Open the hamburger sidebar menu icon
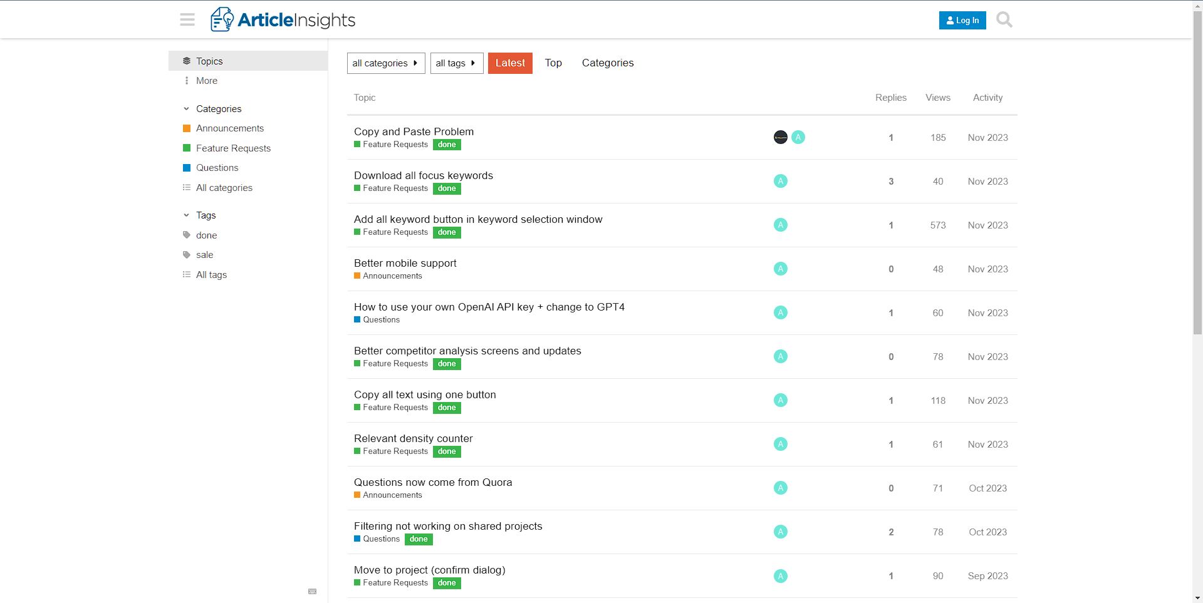Viewport: 1203px width, 603px height. [x=187, y=19]
